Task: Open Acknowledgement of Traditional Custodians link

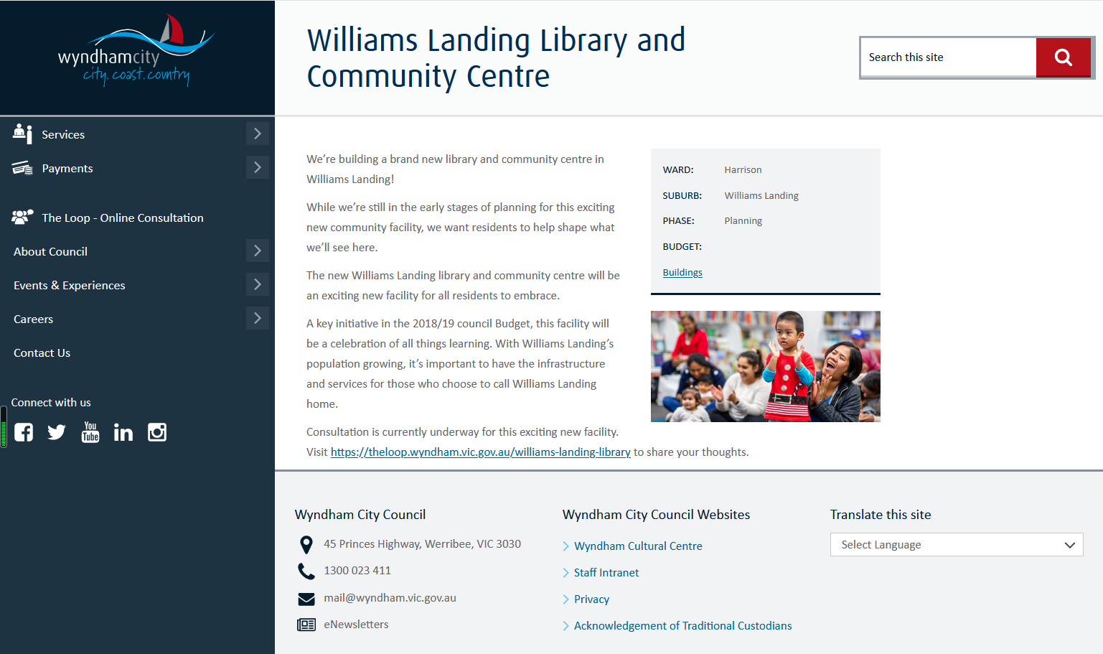Action: tap(683, 625)
